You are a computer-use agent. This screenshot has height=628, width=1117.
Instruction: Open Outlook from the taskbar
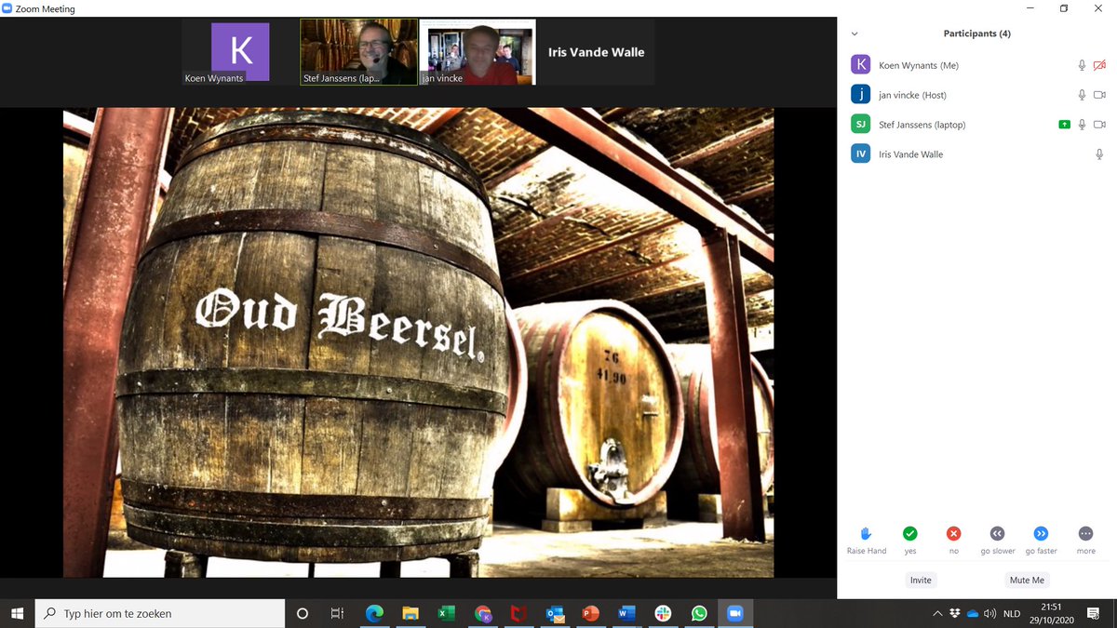click(x=555, y=613)
